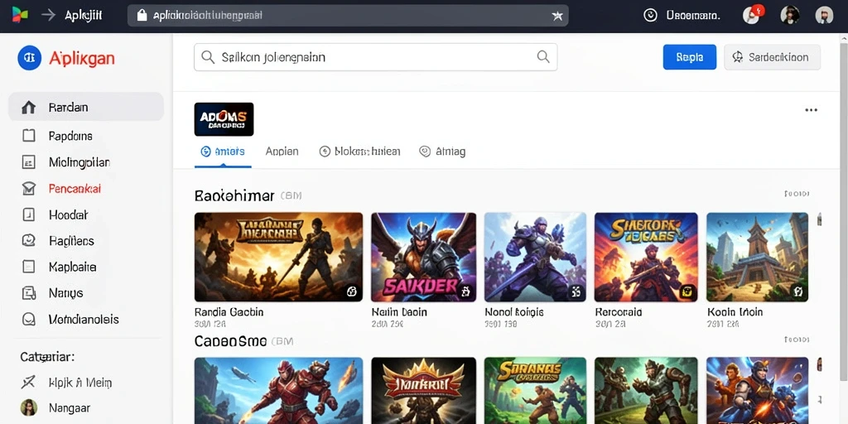The image size is (848, 424).
Task: Open the Nonol Koingis game thumbnail
Action: pos(535,257)
